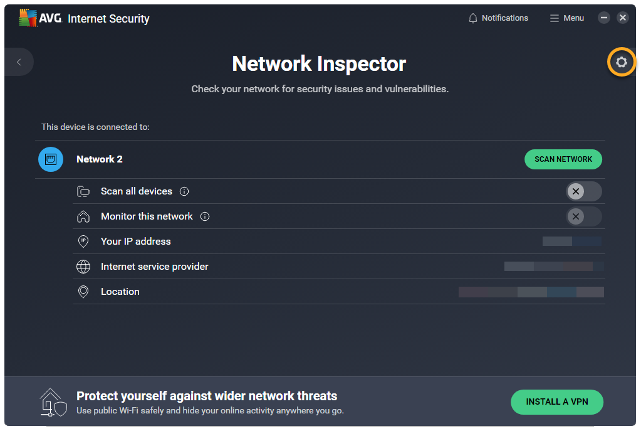Screen dimensions: 641x431
Task: Click info icon beside Scan all devices
Action: click(x=184, y=191)
